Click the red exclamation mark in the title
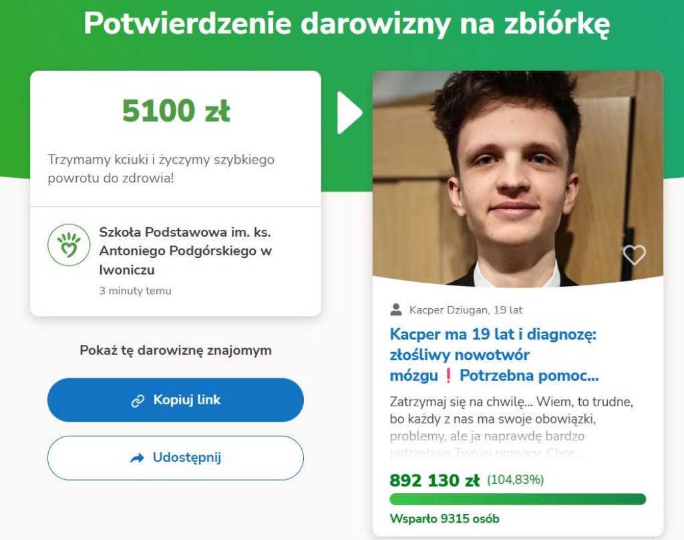The width and height of the screenshot is (684, 540). 448,376
